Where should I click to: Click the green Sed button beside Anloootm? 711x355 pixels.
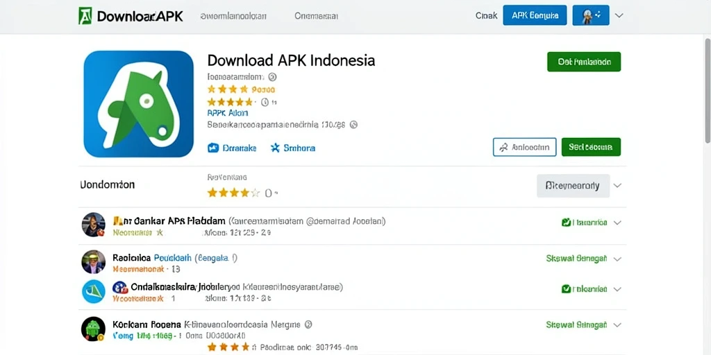pos(591,147)
